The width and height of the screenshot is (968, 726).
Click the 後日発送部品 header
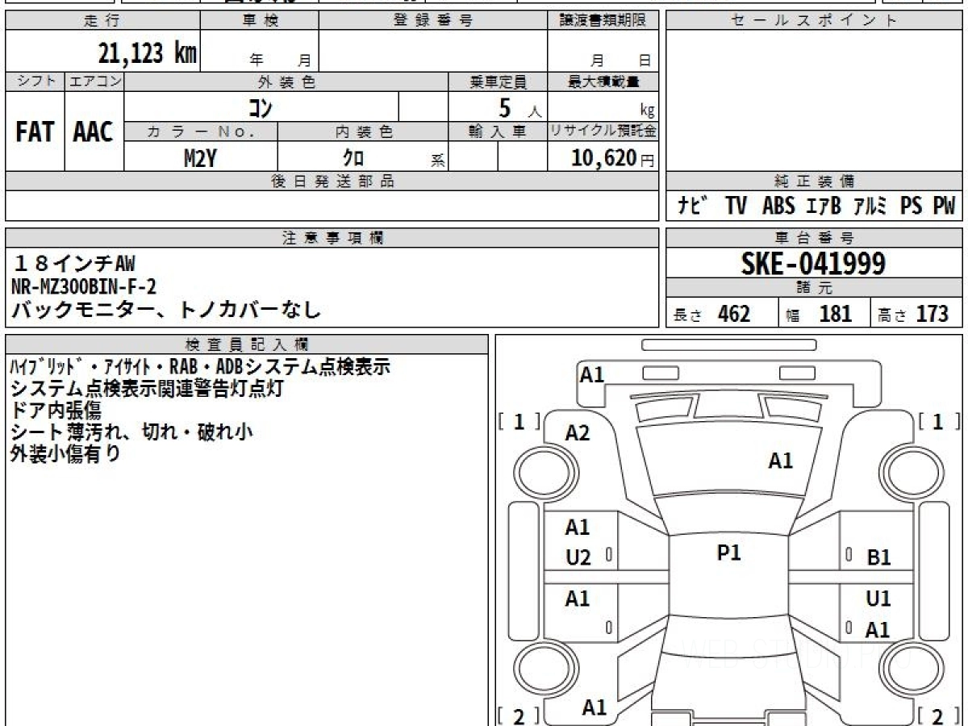pyautogui.click(x=332, y=181)
